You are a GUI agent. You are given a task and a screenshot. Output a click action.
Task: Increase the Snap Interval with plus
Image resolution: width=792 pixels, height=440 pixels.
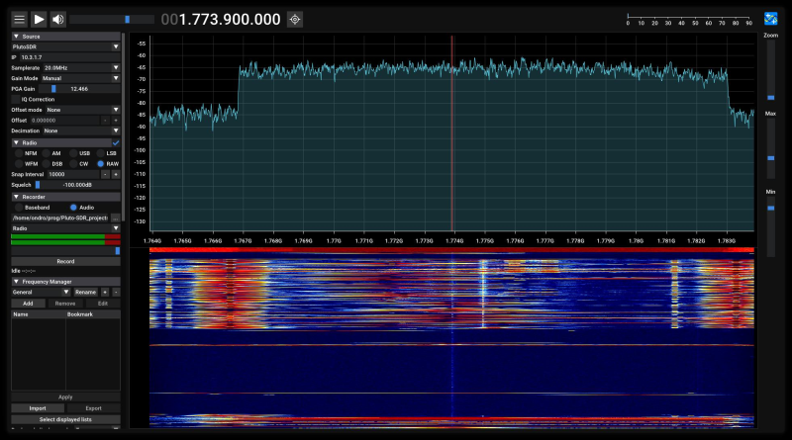116,175
